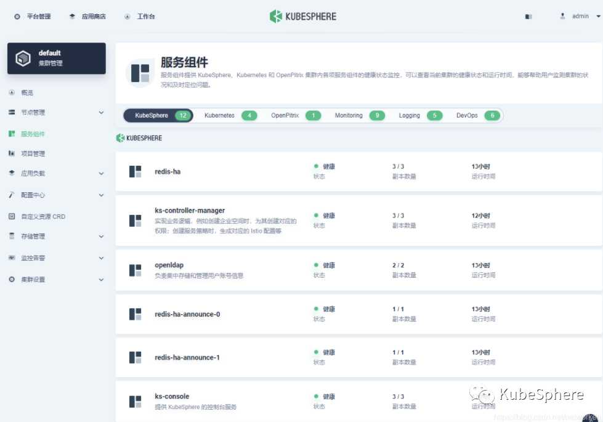Open the 工作台 workbench icon

click(x=127, y=16)
